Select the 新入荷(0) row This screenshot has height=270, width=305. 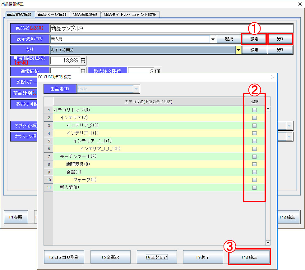tap(148, 187)
